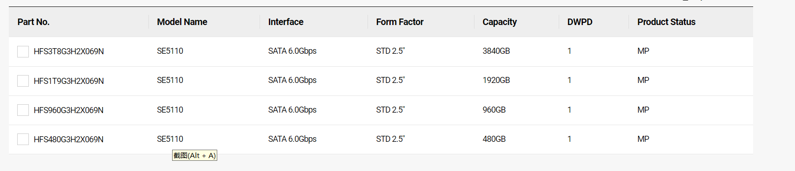Click the Part No. column header
Viewport: 795px width, 171px height.
point(33,22)
